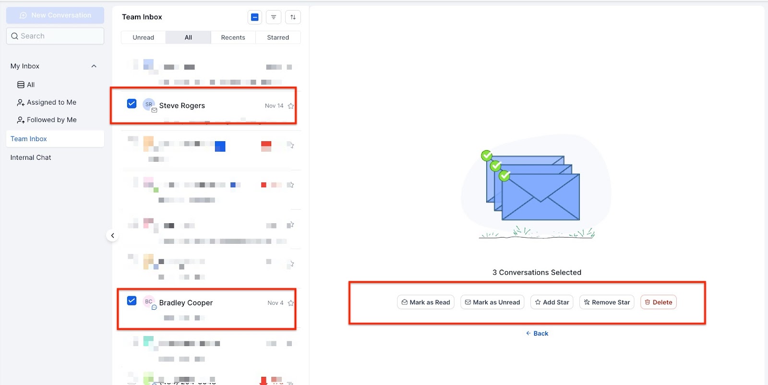Star the Steve Rogers conversation
The image size is (768, 385).
pyautogui.click(x=290, y=106)
